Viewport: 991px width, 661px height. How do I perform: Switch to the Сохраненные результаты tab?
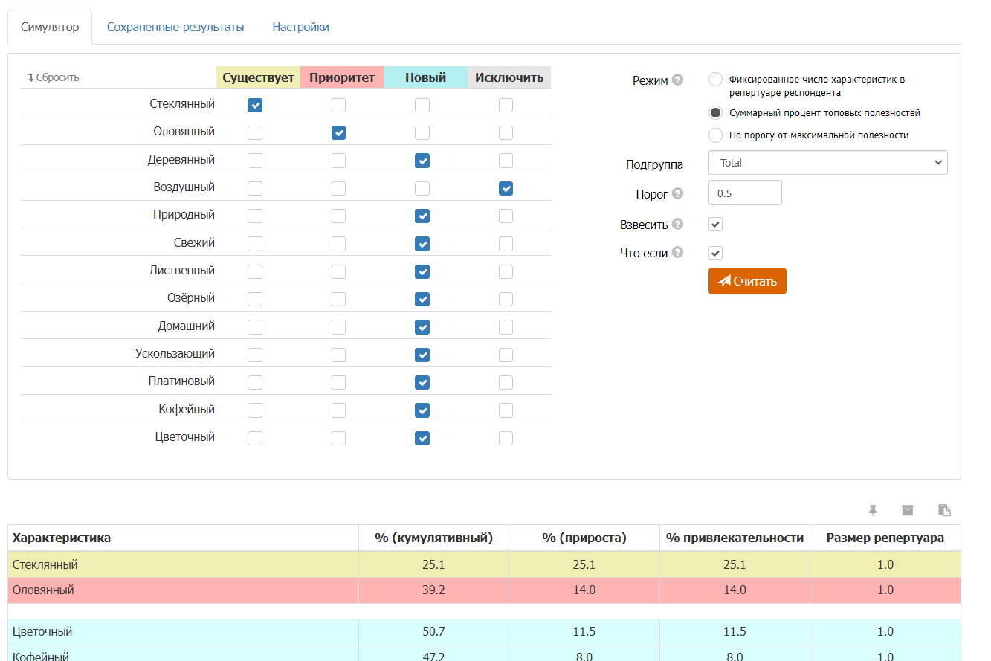(175, 28)
